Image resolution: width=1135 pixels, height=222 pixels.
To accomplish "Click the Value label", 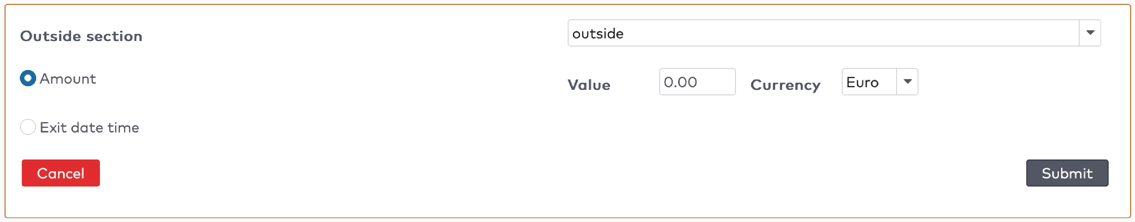I will pos(589,85).
